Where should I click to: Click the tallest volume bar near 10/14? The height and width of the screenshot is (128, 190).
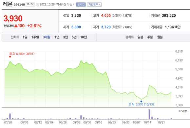149,114
